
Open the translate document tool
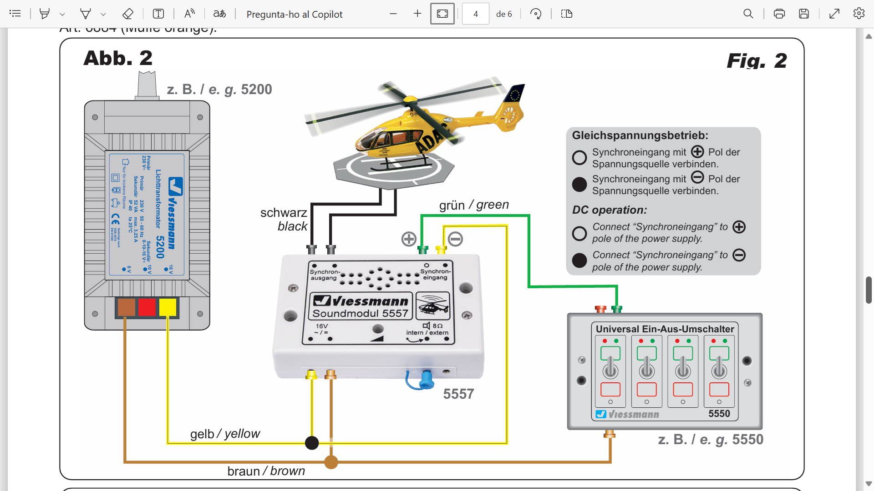click(220, 14)
